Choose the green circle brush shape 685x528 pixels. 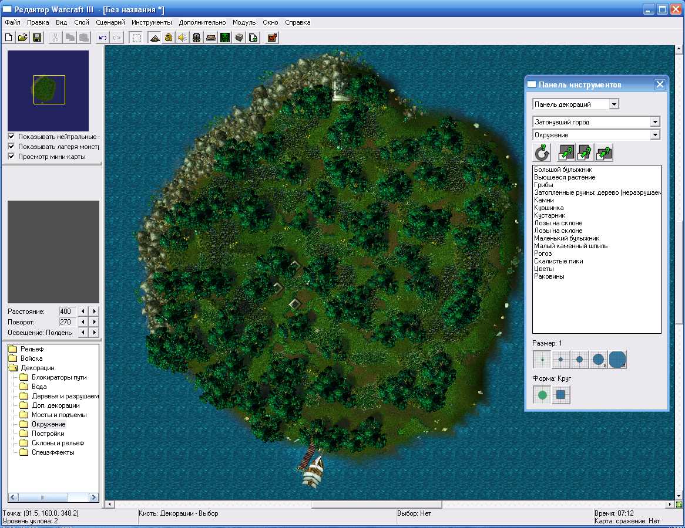point(542,395)
